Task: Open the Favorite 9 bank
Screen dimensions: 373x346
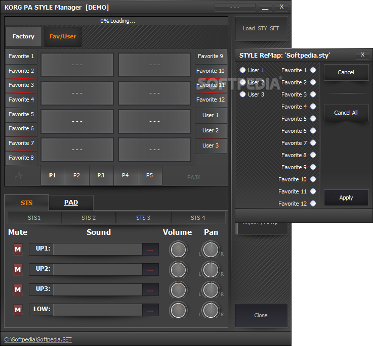Action: 211,56
